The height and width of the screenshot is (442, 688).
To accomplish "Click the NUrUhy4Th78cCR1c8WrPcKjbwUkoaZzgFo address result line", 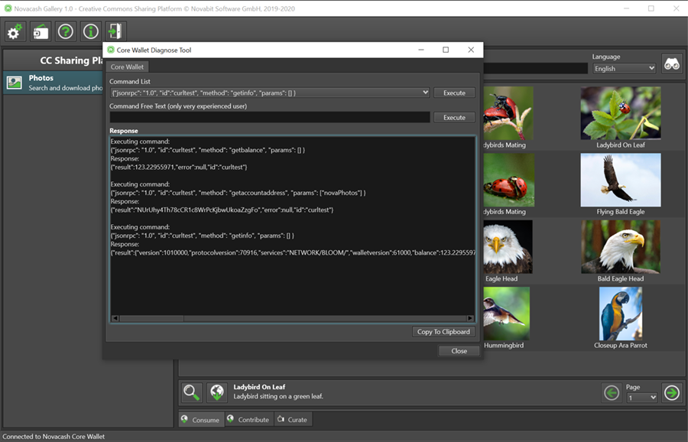I will (x=222, y=210).
